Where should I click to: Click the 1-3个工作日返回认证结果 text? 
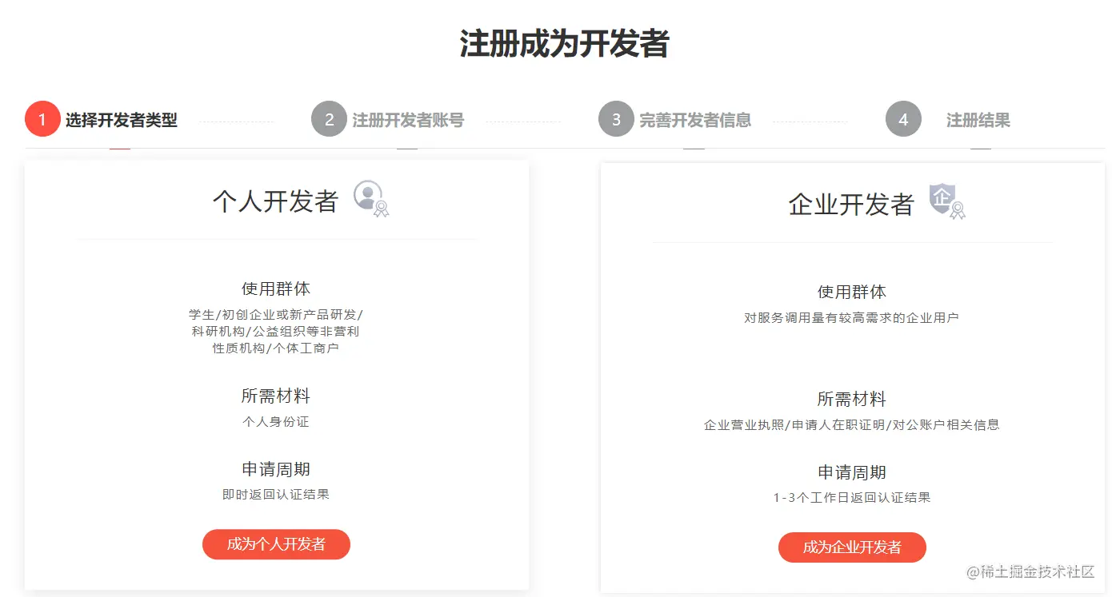coord(852,497)
